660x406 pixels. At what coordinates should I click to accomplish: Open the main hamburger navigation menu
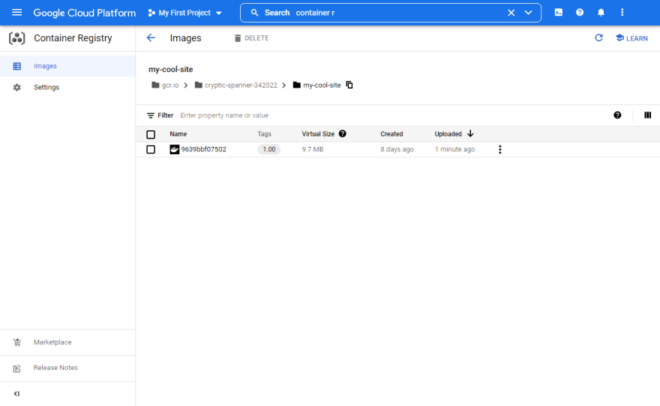click(x=16, y=13)
